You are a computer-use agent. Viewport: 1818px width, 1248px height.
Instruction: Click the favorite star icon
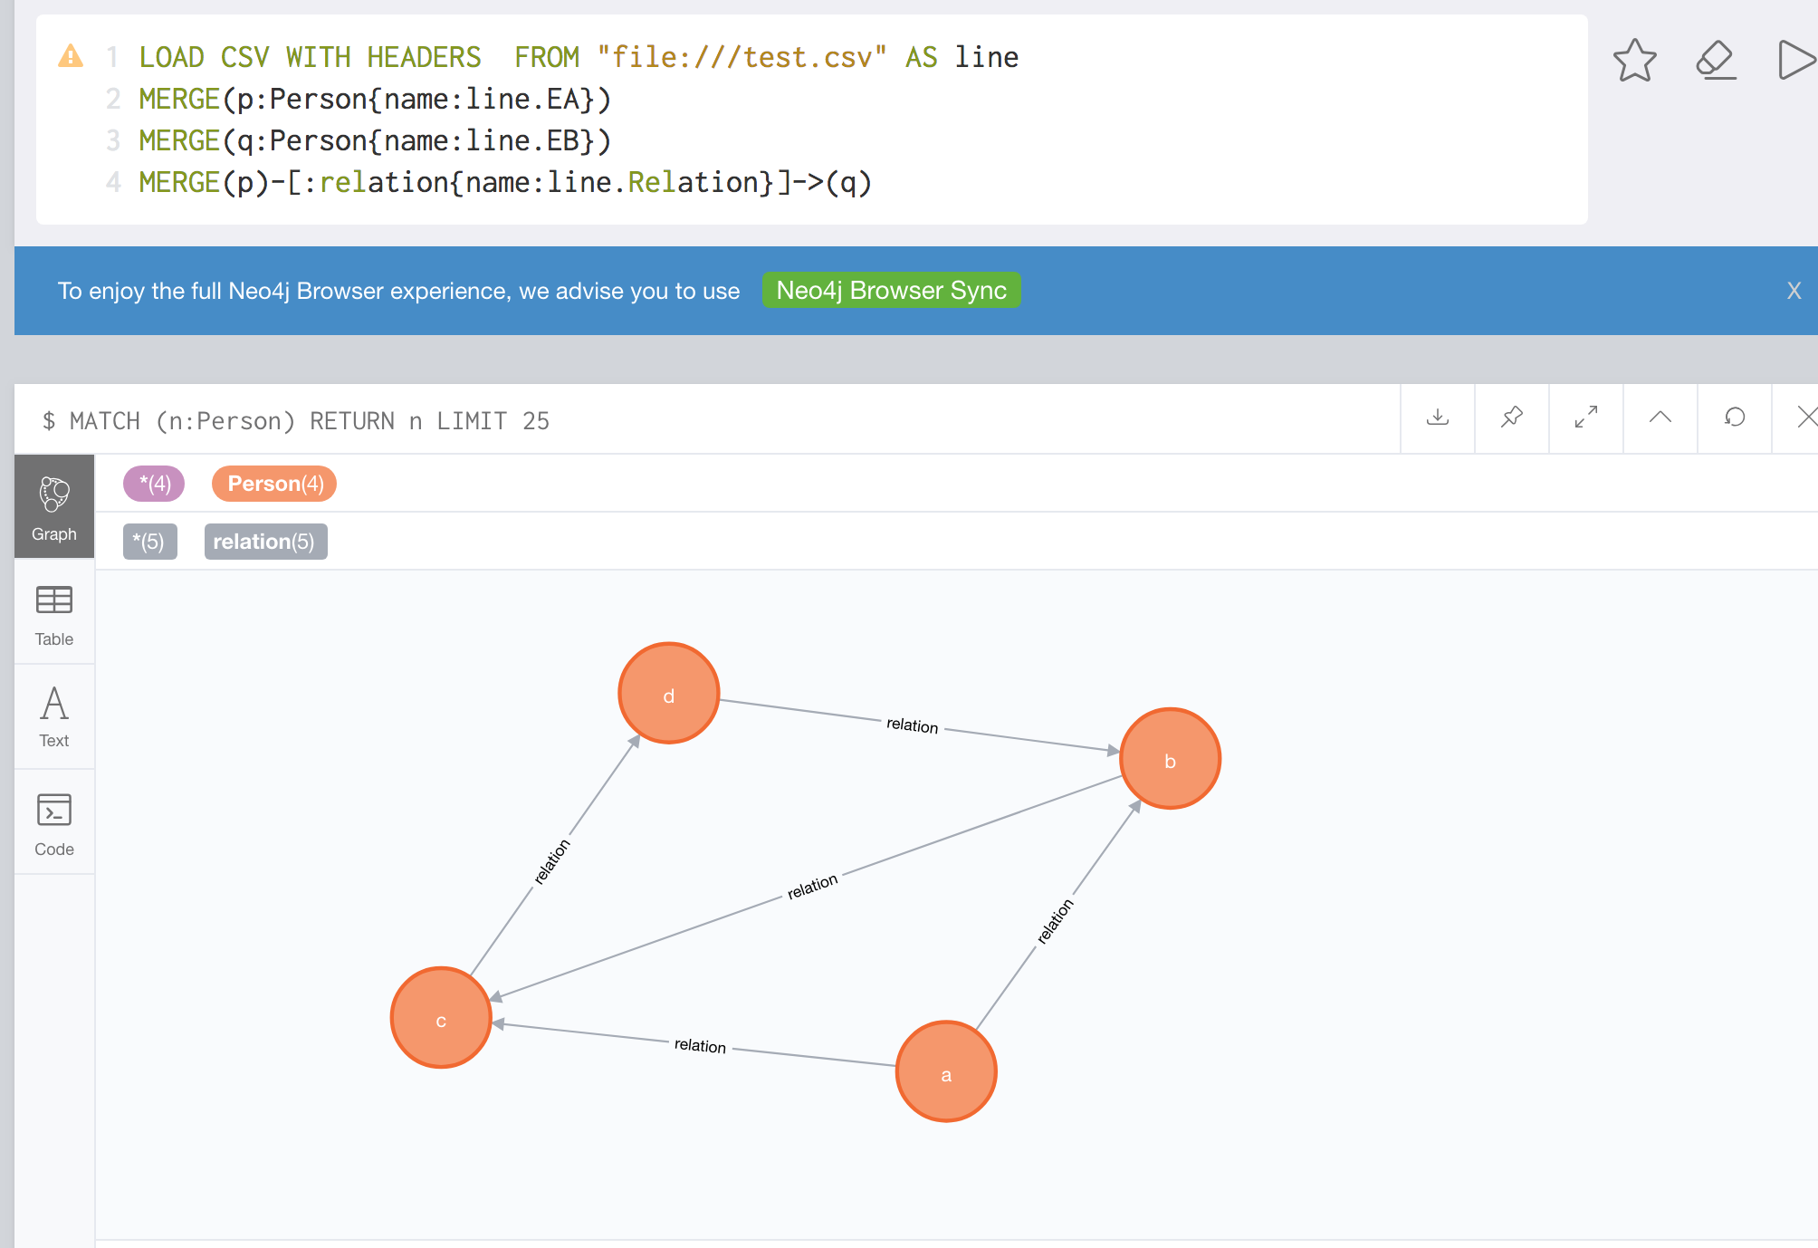tap(1634, 61)
